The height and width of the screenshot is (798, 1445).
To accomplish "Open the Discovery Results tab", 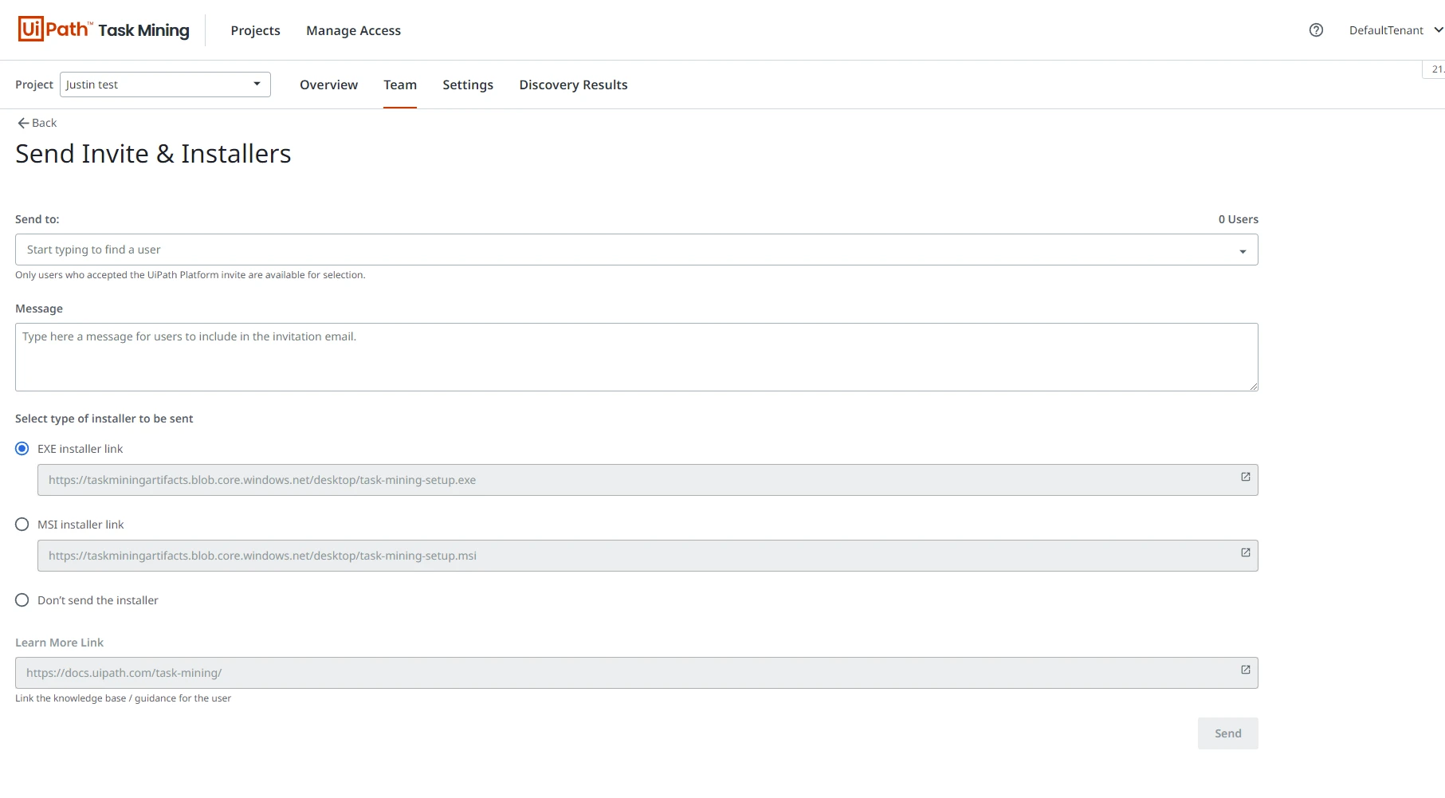I will click(x=574, y=85).
